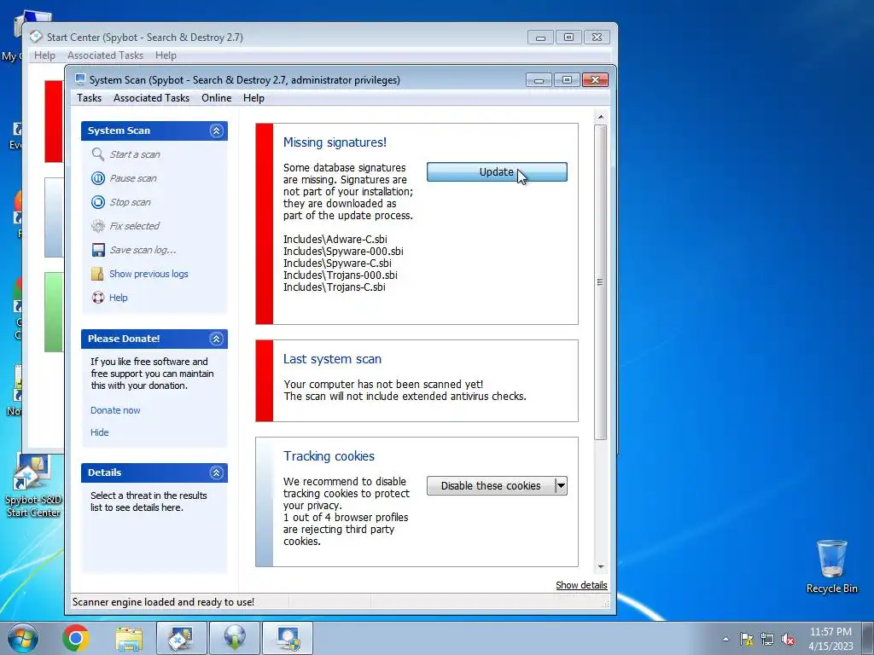Click the Show previous logs folder icon
This screenshot has width=874, height=655.
97,274
